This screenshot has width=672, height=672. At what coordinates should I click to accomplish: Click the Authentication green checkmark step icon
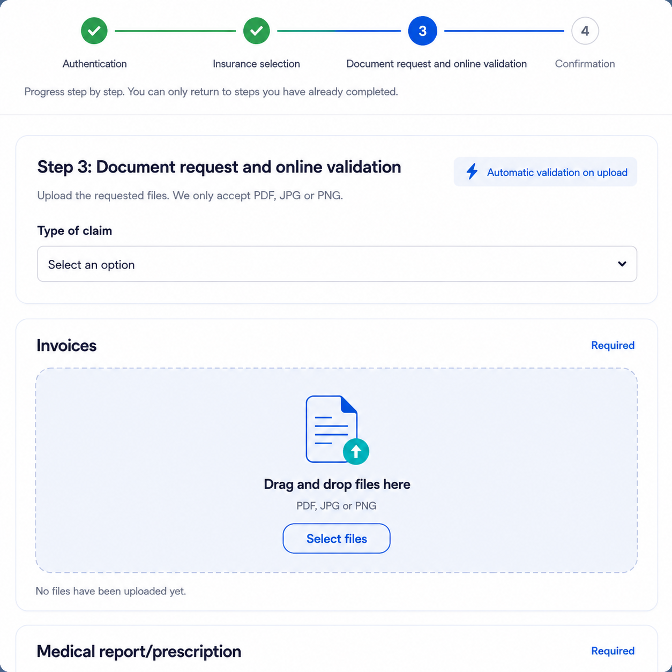(94, 31)
